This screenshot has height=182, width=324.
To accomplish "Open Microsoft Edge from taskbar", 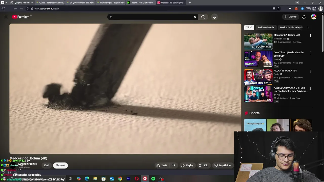I will [87, 179].
